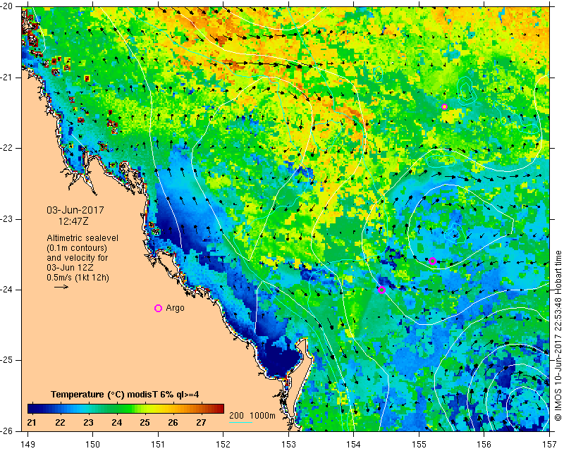Click the cyan 200m contour legend line

pos(240,422)
